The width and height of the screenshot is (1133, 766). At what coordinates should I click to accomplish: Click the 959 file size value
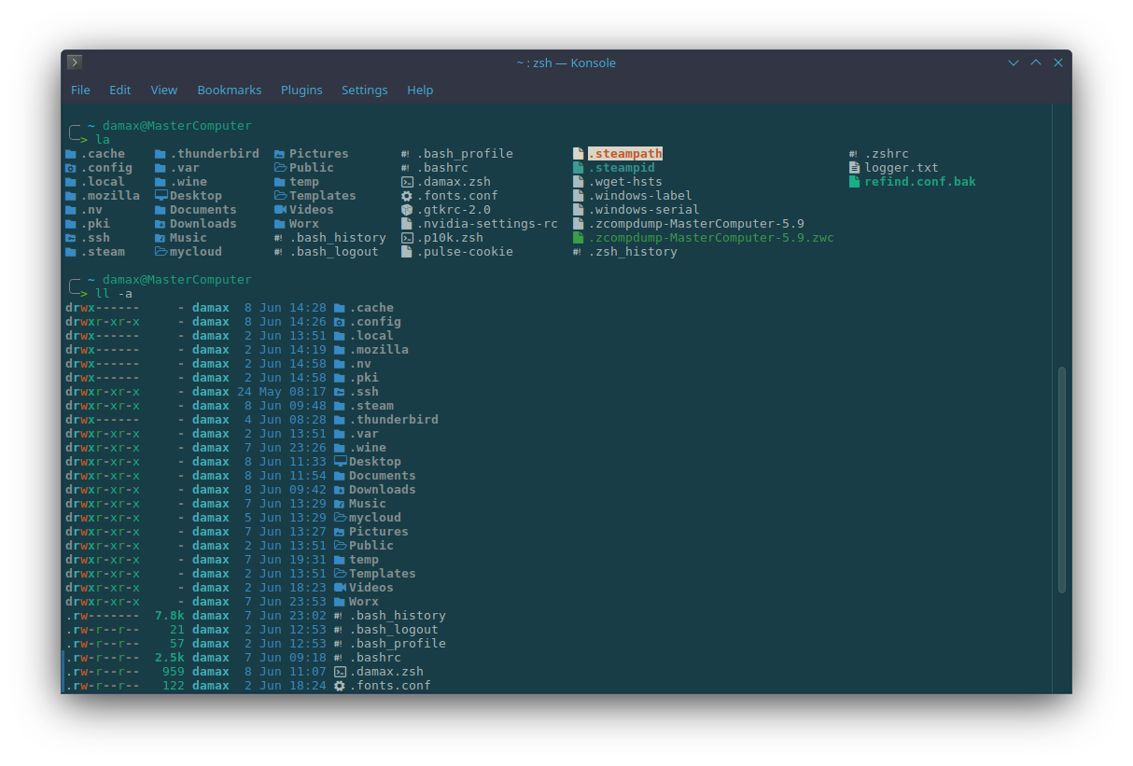click(x=174, y=672)
